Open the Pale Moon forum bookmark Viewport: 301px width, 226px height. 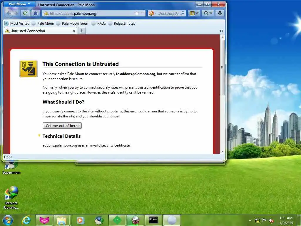[73, 24]
